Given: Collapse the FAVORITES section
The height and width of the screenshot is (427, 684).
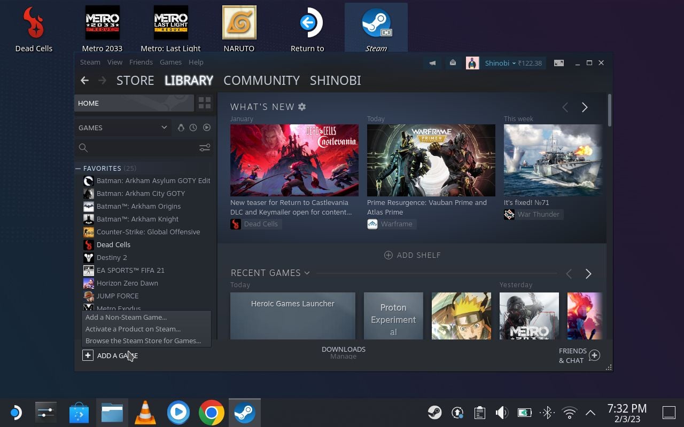Looking at the screenshot, I should tap(78, 168).
